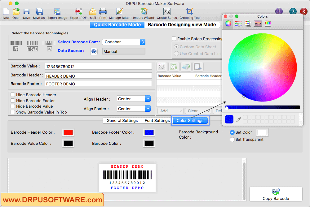
Task: Click the brightness slider in Colors panel
Action: [263, 107]
